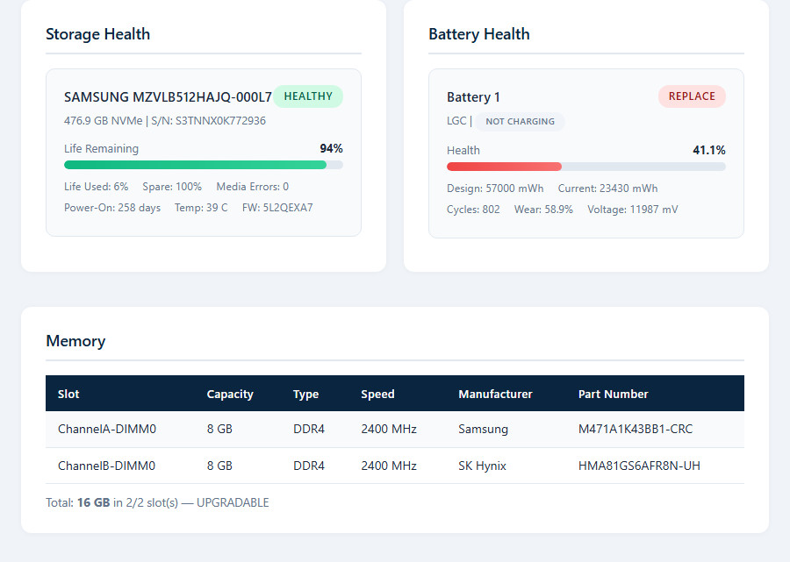The width and height of the screenshot is (790, 562).
Task: Click the green Life Remaining progress bar
Action: pyautogui.click(x=196, y=165)
